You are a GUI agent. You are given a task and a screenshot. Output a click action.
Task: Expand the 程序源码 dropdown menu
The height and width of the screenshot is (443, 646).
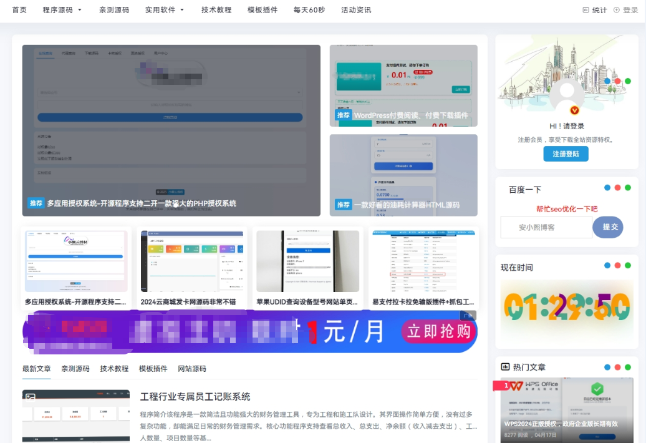point(62,10)
